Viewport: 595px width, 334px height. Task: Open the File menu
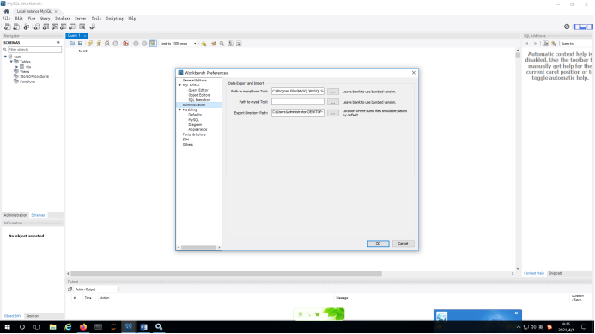tap(7, 18)
